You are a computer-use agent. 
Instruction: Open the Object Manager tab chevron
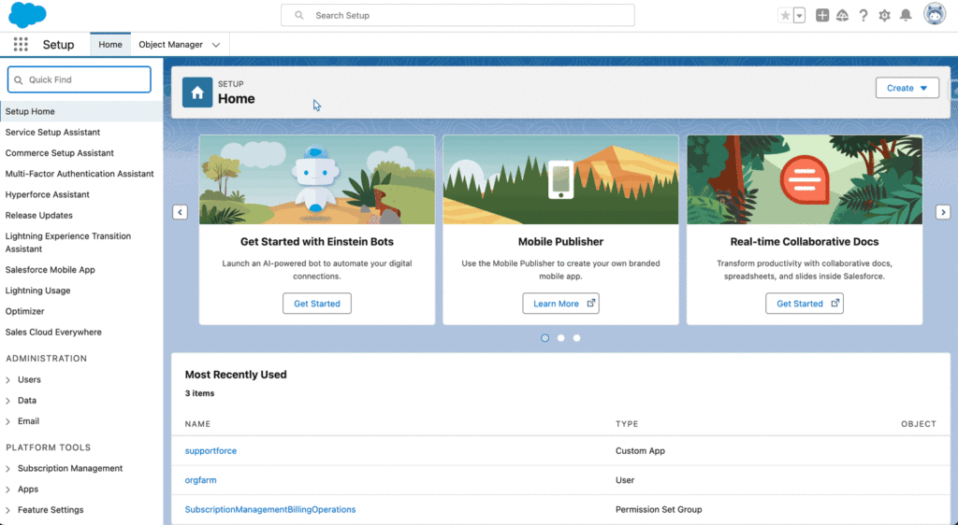pos(216,45)
